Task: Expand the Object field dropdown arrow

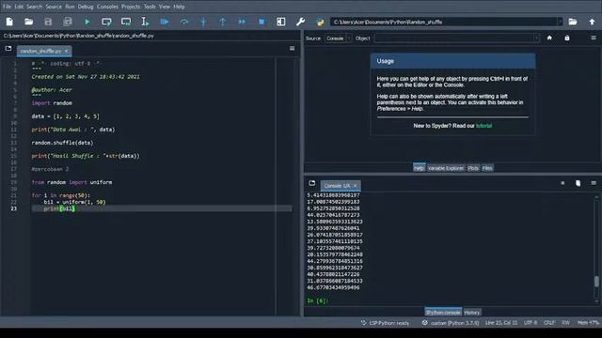Action: pos(536,38)
